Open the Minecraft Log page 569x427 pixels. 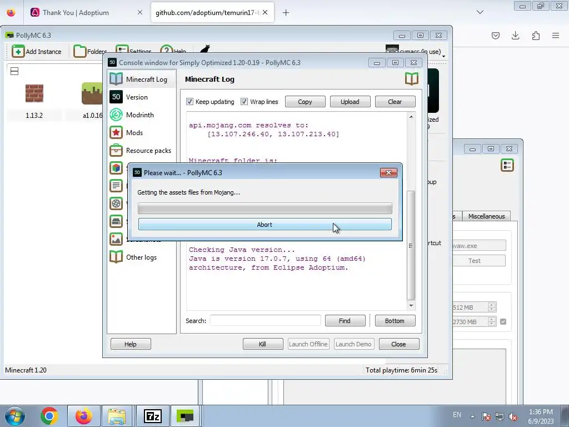click(x=142, y=79)
